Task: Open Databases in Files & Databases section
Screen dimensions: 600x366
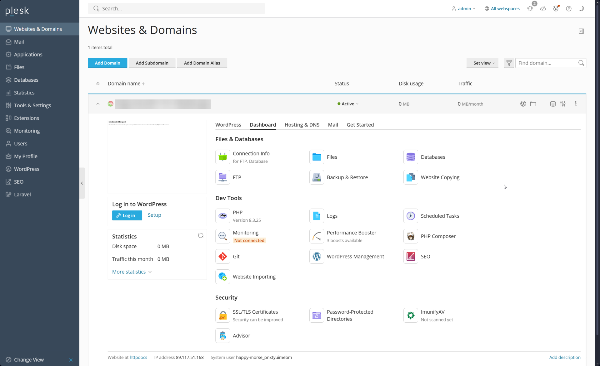Action: (424, 157)
